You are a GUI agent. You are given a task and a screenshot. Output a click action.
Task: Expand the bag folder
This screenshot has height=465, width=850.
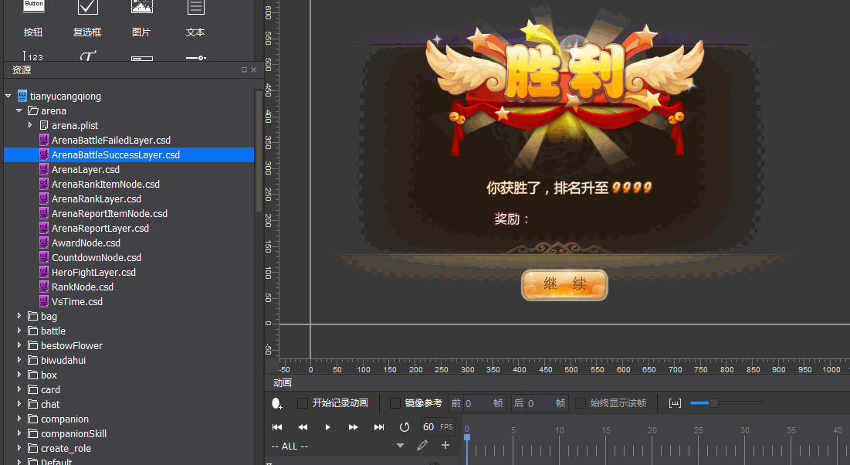19,317
